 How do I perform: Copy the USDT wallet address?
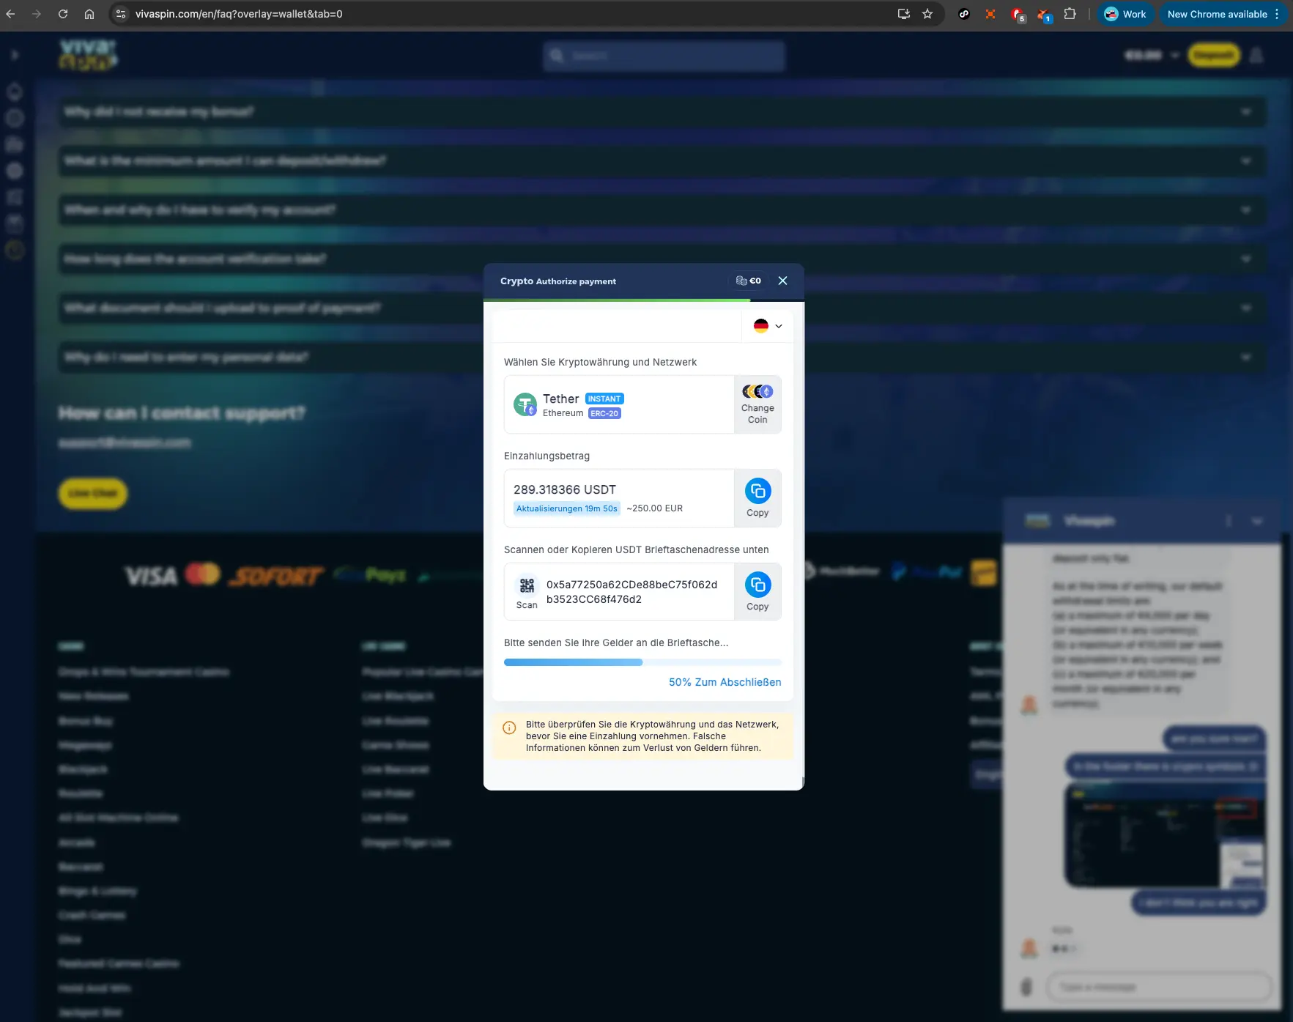coord(757,592)
